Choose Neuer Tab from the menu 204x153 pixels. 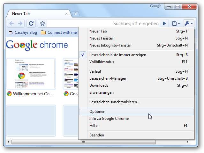[136, 31]
